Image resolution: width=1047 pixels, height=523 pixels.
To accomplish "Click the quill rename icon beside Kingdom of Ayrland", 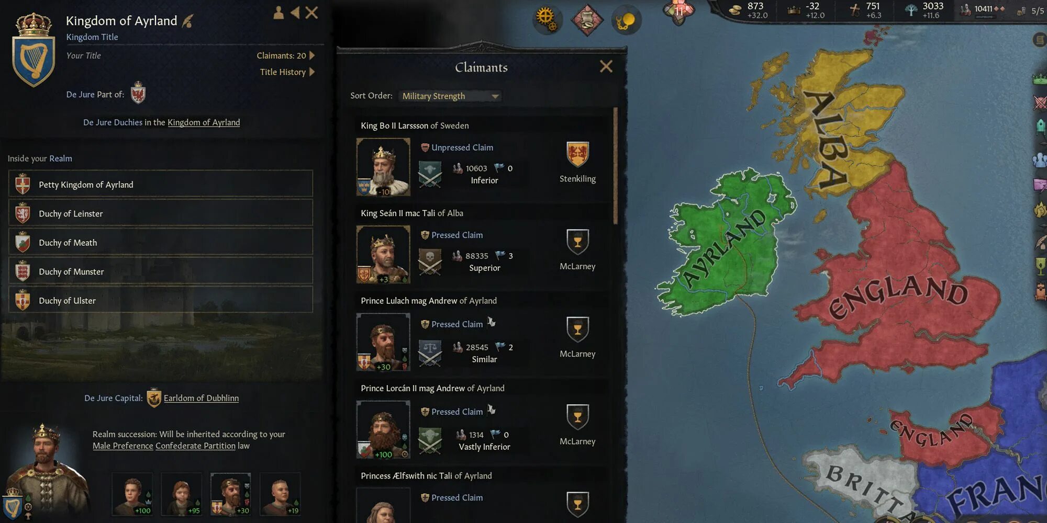I will point(187,21).
